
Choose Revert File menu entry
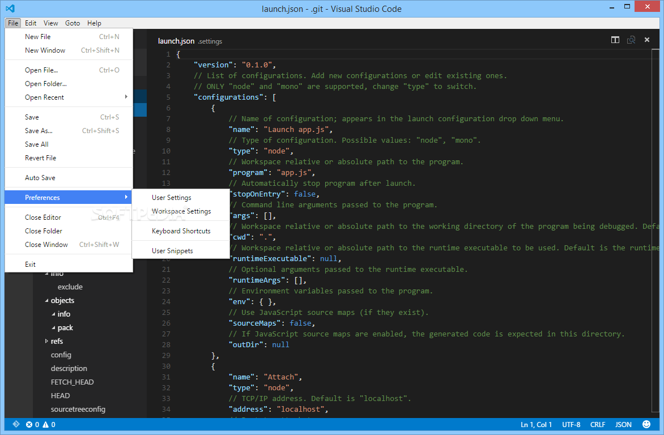click(x=69, y=158)
